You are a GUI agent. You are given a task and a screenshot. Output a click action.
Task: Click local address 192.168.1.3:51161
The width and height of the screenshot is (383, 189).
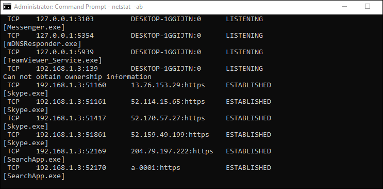tap(71, 102)
